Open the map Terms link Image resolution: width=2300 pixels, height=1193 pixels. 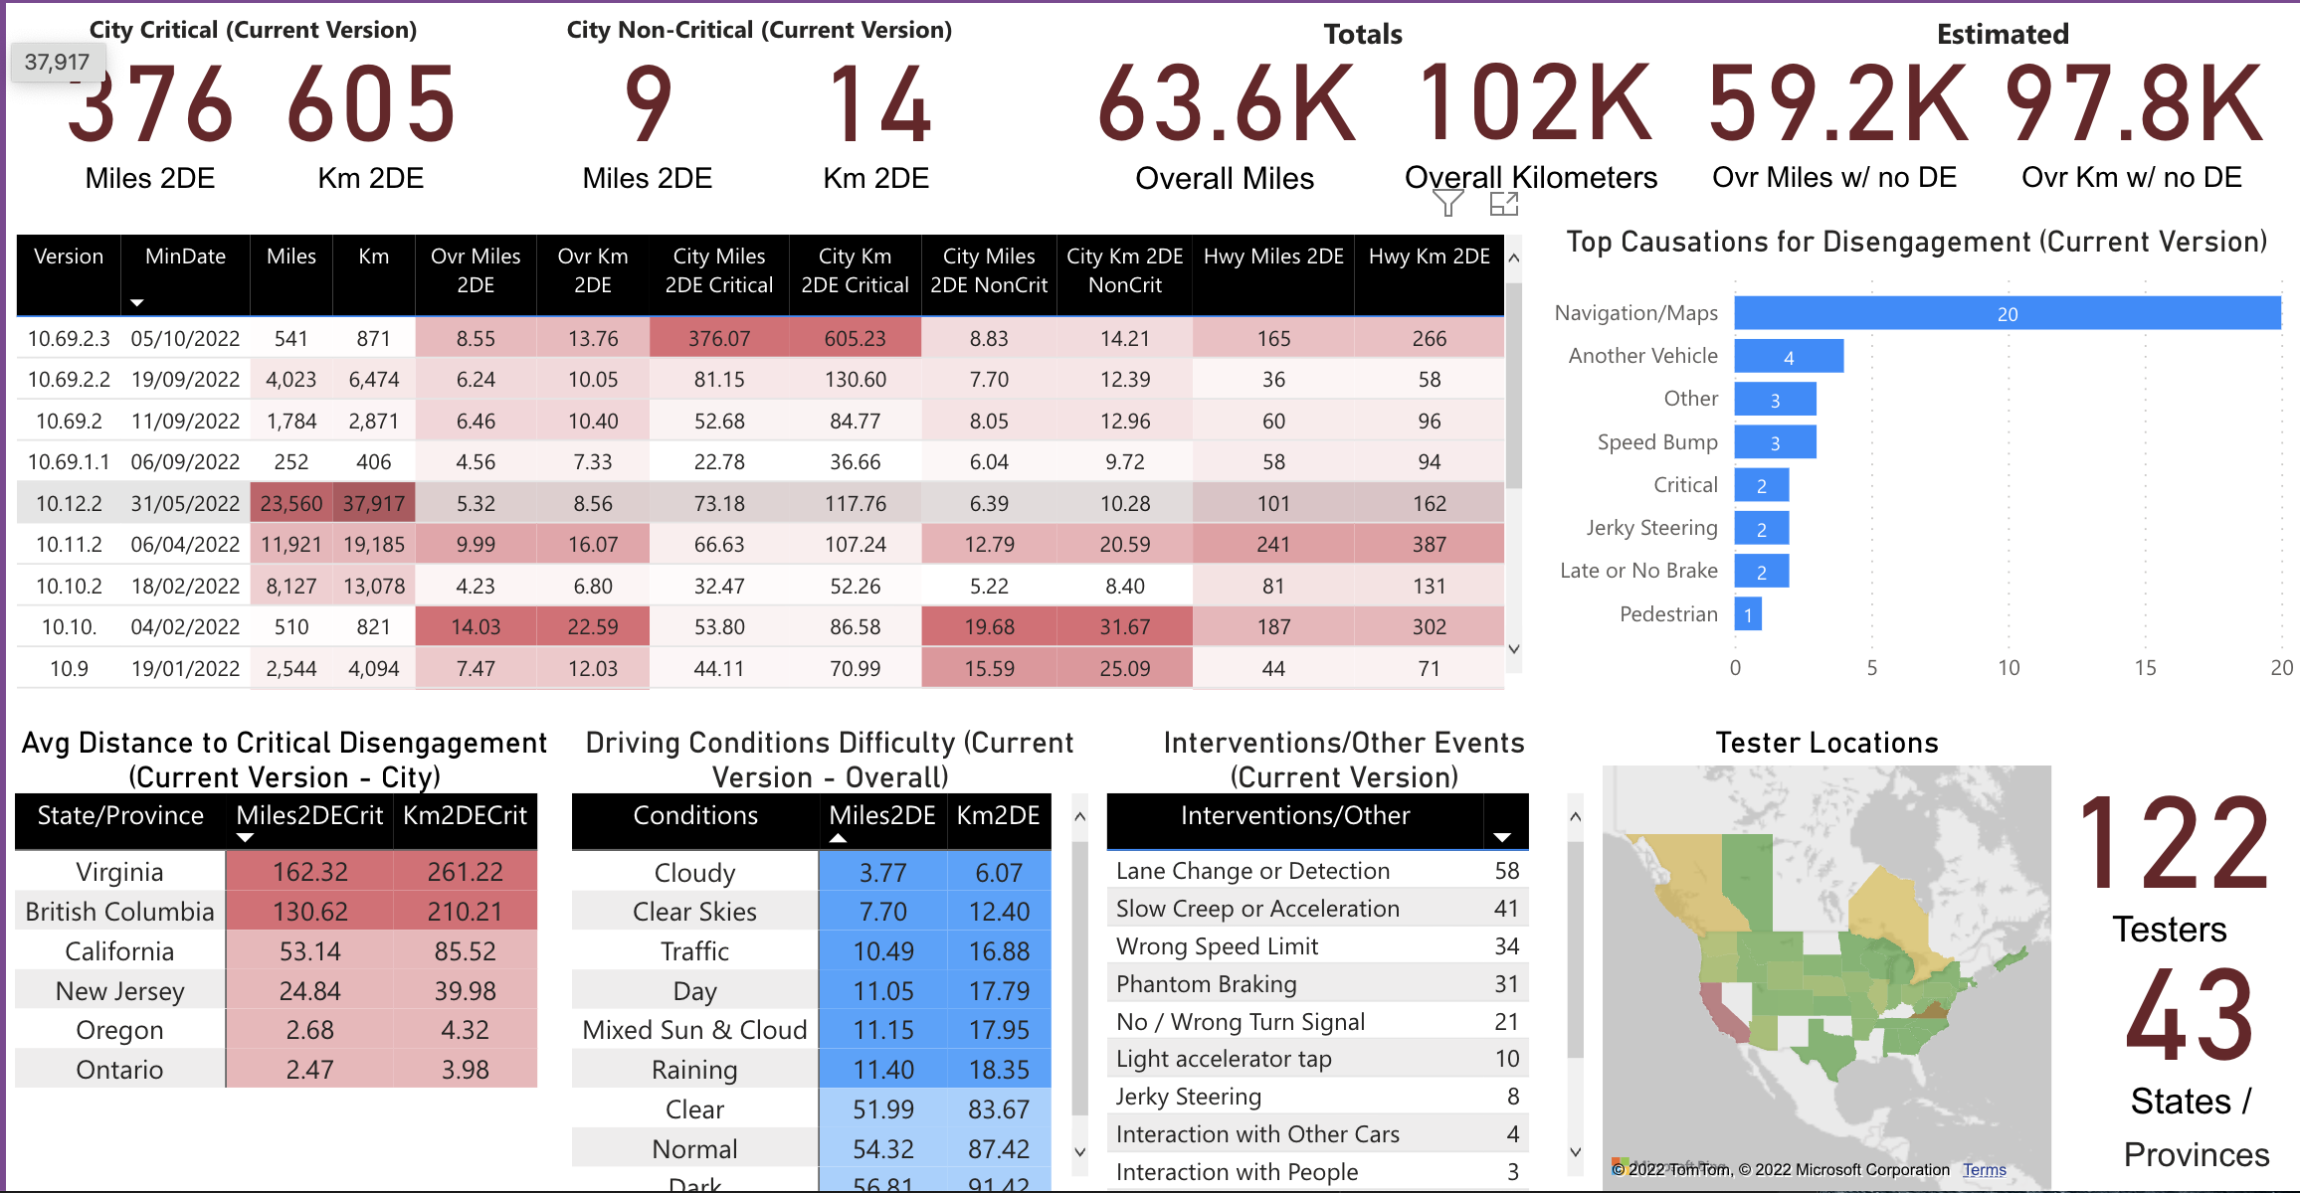click(x=1984, y=1170)
